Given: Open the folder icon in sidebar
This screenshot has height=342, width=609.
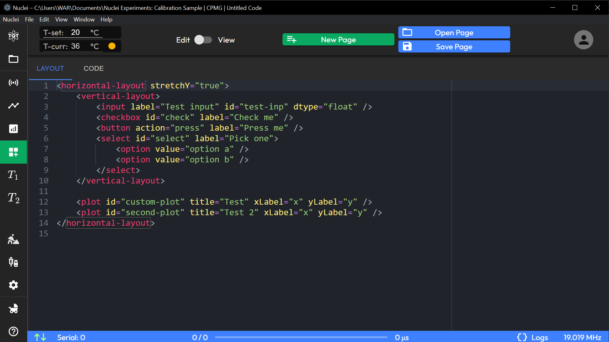Looking at the screenshot, I should [13, 59].
